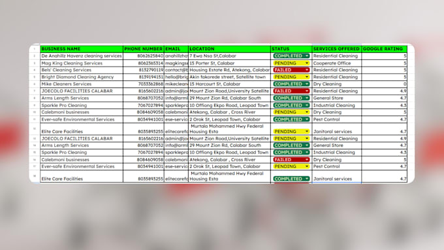Click rating 5 in Bright Diamond Cleaning Agency row

tap(384, 77)
